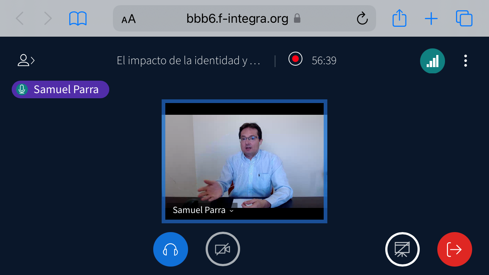Open Safari bookmarks
The height and width of the screenshot is (275, 489).
(x=78, y=18)
